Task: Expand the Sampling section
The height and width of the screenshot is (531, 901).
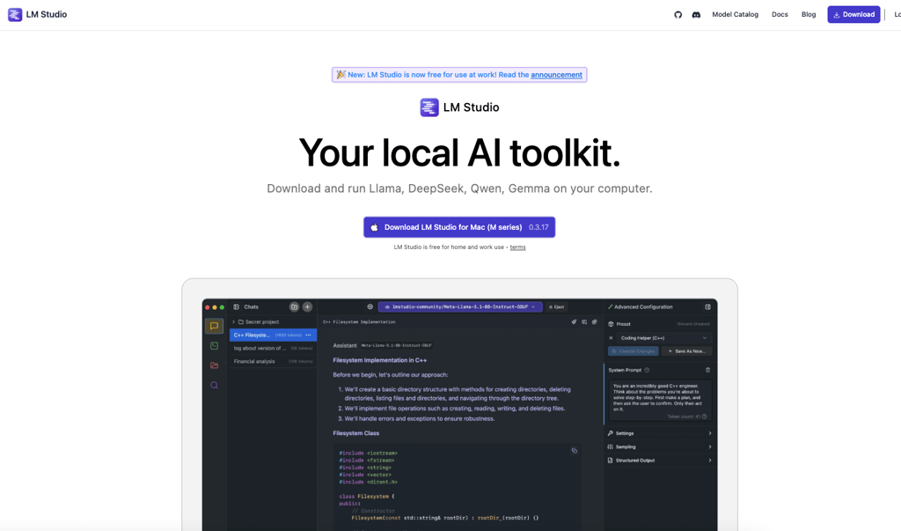Action: coord(659,446)
